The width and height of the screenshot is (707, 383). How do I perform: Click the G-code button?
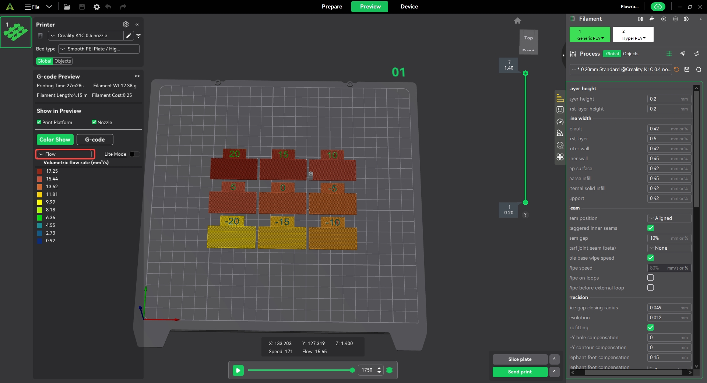(x=95, y=140)
